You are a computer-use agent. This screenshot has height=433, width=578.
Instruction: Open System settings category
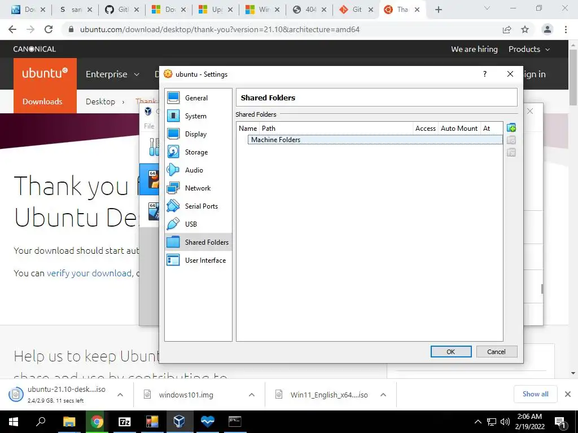tap(198, 116)
